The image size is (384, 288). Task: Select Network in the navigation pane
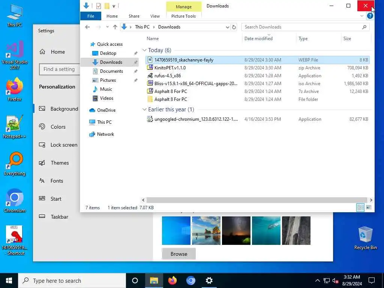pos(105,134)
